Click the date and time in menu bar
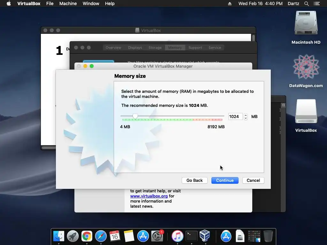 261,4
